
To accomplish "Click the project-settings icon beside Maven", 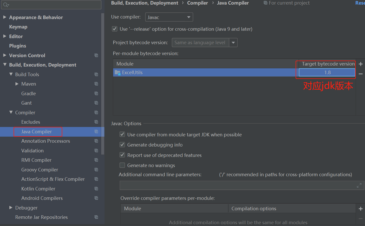I will (x=96, y=84).
